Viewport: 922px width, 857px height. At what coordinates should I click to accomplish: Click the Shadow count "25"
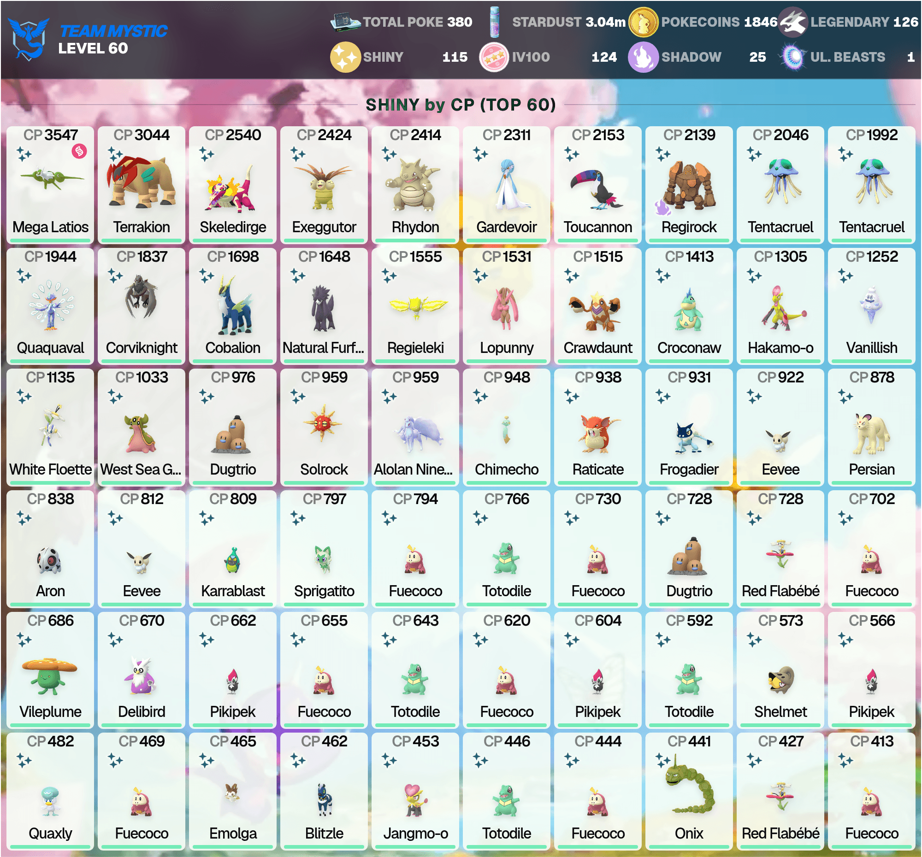point(757,57)
